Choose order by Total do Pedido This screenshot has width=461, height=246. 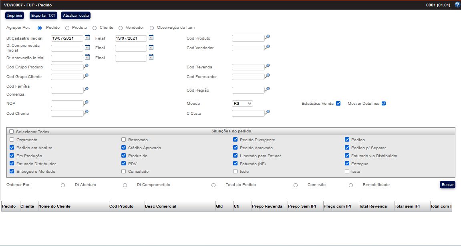(x=213, y=185)
